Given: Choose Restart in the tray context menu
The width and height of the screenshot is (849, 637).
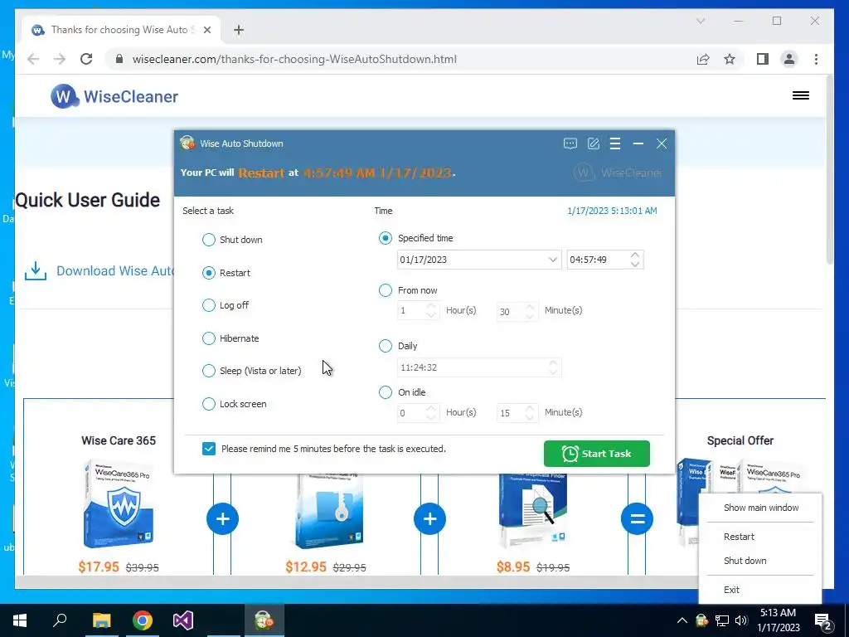Looking at the screenshot, I should [x=760, y=537].
